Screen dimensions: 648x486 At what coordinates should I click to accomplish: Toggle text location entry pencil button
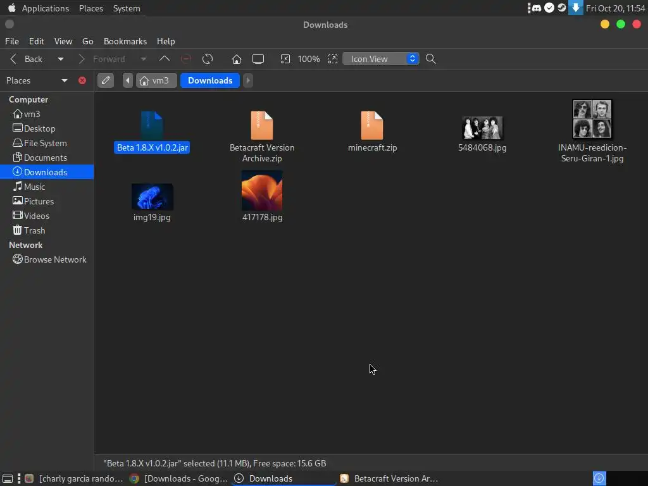point(106,80)
